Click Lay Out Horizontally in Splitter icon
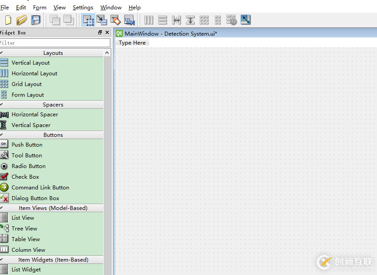This screenshot has width=377, height=275. [x=176, y=20]
